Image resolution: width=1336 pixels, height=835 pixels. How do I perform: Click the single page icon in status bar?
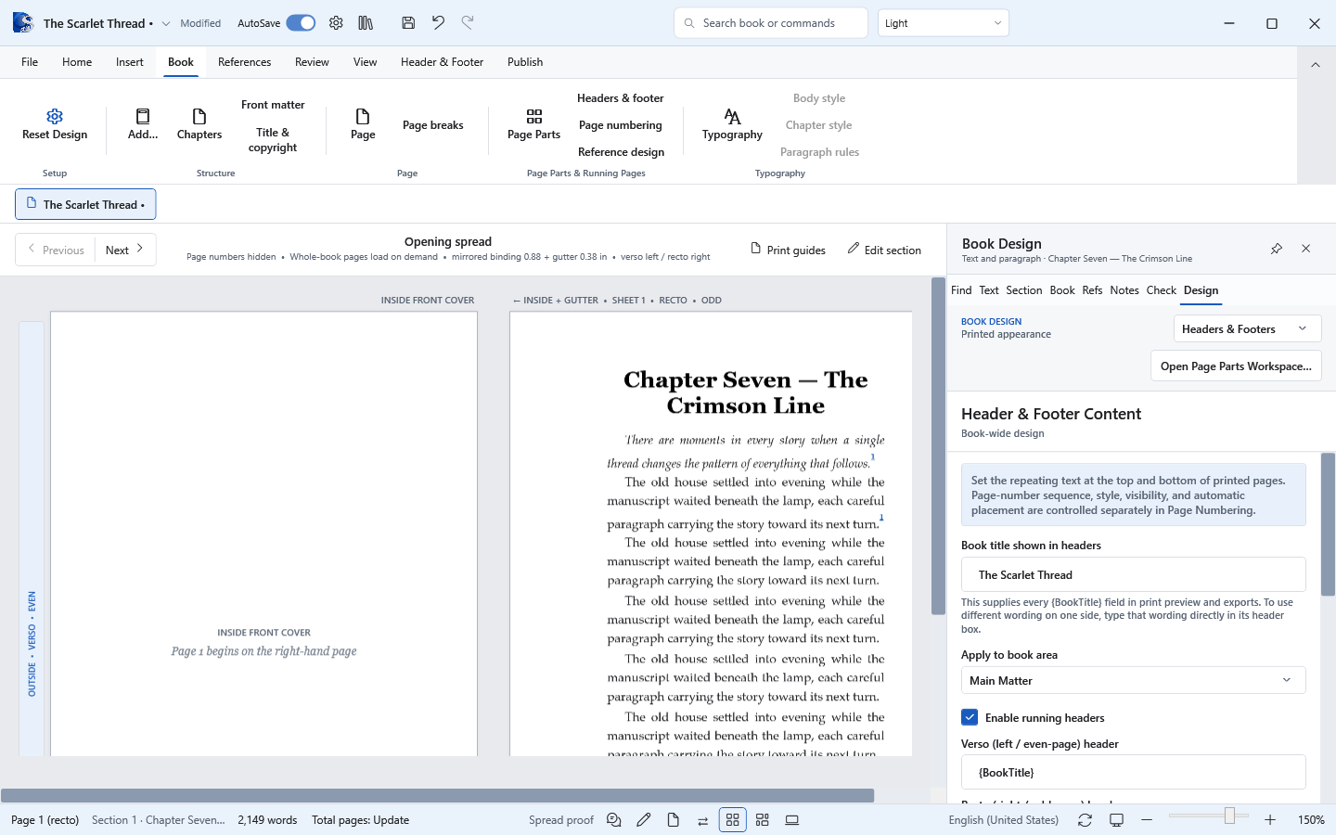click(x=673, y=820)
